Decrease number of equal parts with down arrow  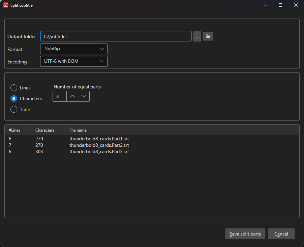[x=84, y=97]
